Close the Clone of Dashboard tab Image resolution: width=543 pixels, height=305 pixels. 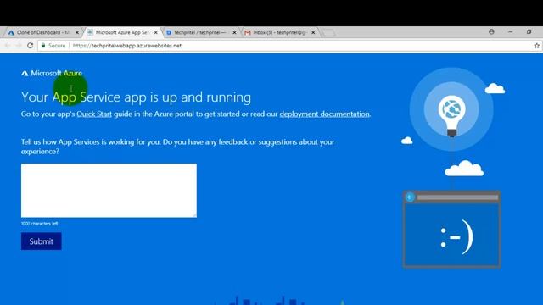point(77,32)
